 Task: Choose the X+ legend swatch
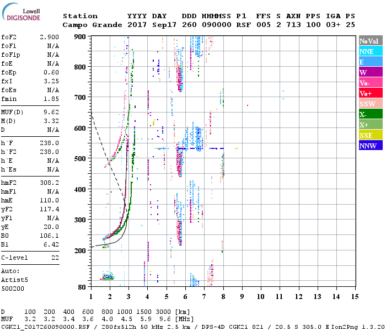coord(369,125)
